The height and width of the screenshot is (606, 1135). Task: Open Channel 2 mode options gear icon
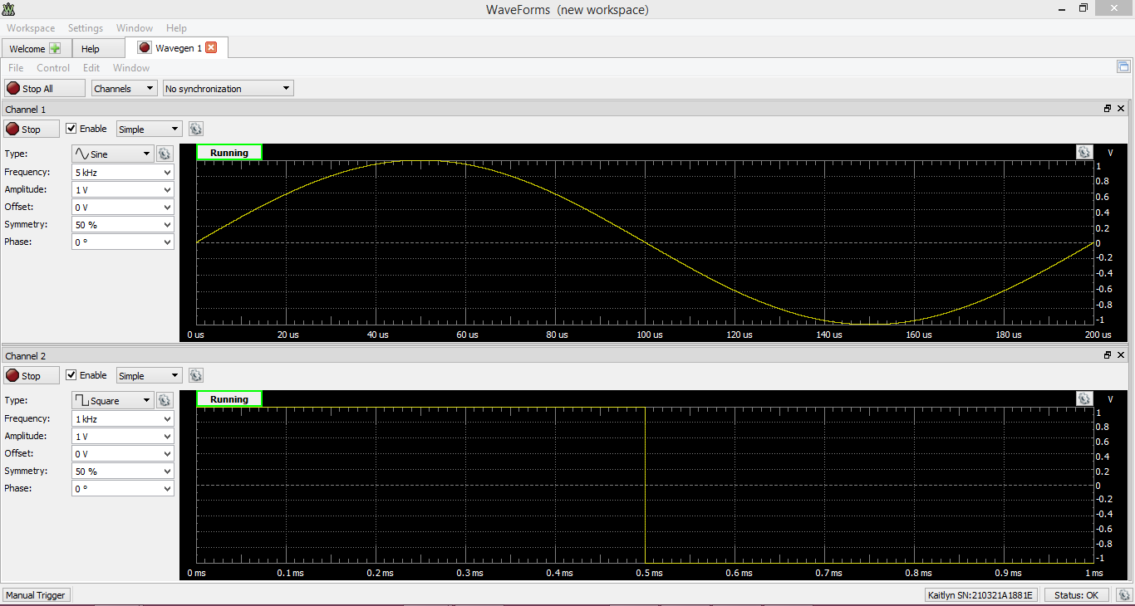pyautogui.click(x=195, y=375)
